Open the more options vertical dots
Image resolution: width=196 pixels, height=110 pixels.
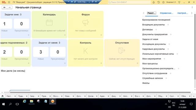pos(192,7)
